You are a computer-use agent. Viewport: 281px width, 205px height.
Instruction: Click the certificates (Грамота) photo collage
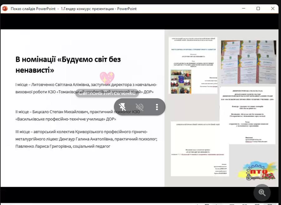click(249, 62)
